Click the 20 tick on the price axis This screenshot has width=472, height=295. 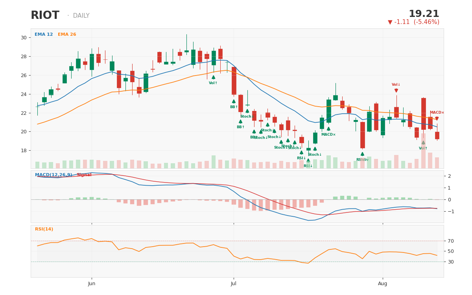click(24, 132)
